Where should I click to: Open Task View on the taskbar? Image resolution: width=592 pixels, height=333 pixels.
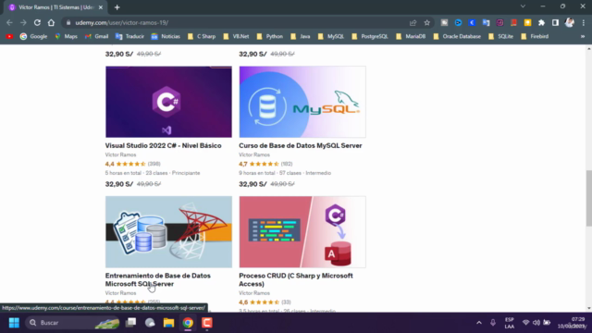[131, 323]
